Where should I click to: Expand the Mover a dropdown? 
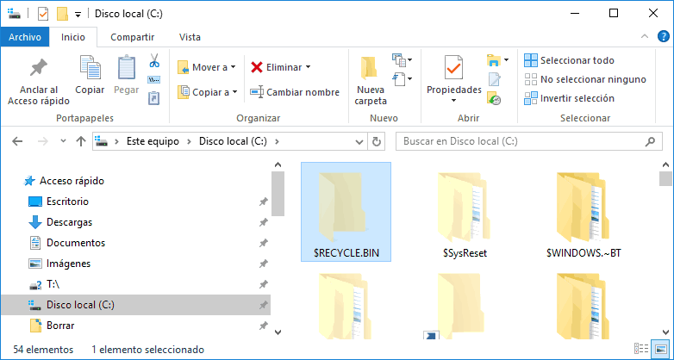coord(207,67)
